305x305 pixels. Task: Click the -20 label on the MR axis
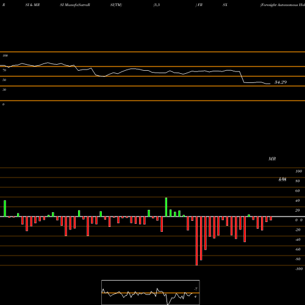(x=298, y=230)
